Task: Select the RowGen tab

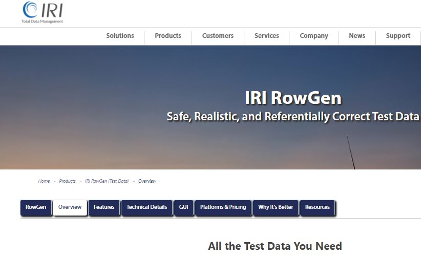Action: click(36, 207)
